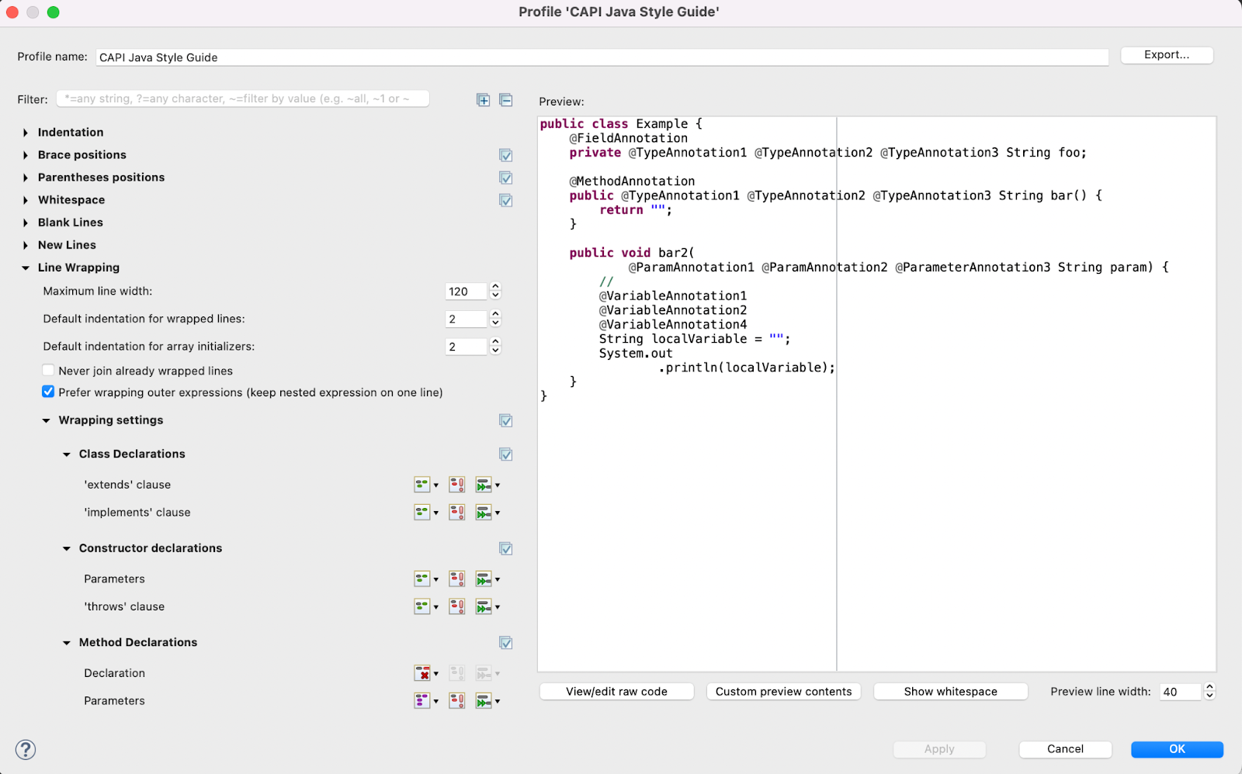Click wrapping policy icon for method Declaration
This screenshot has height=774, width=1242.
(x=426, y=673)
